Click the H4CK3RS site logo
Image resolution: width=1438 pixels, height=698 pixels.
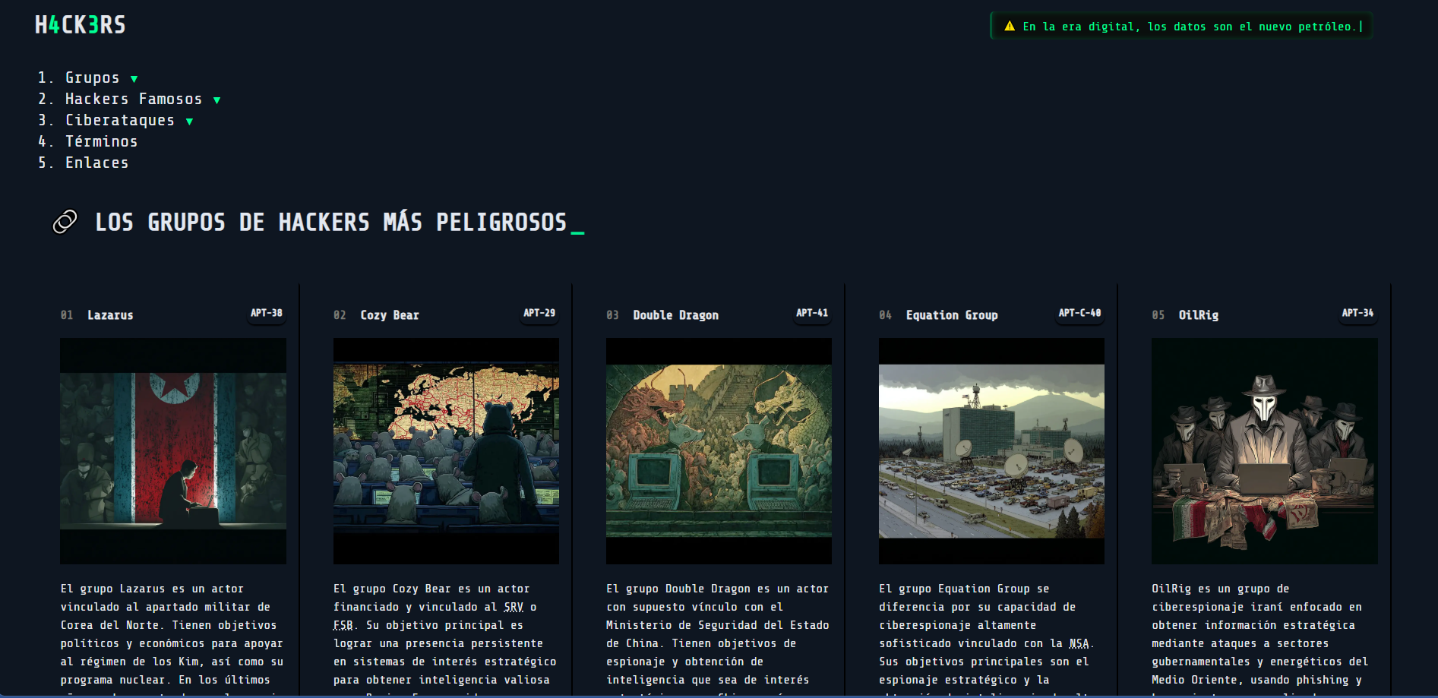click(x=80, y=25)
